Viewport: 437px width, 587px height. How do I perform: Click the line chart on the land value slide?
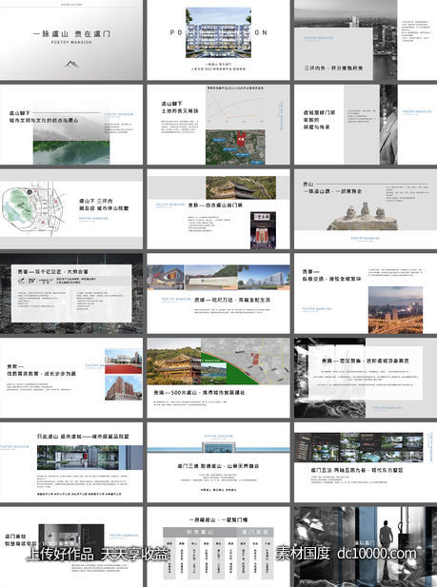tap(235, 107)
